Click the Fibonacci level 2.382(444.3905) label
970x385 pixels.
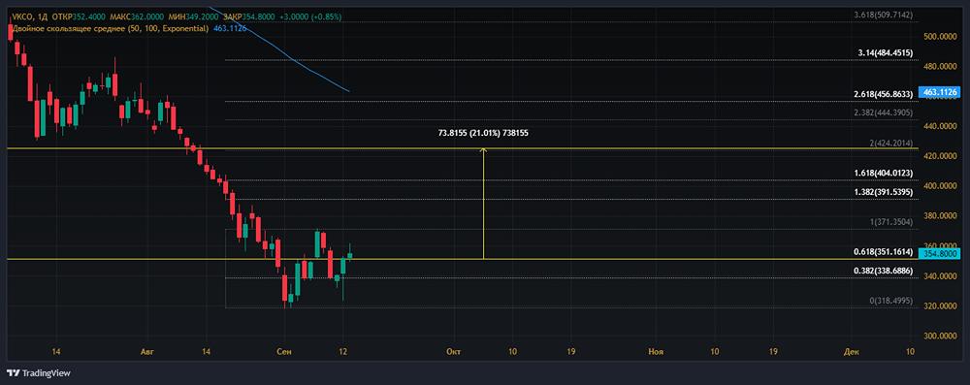[883, 112]
